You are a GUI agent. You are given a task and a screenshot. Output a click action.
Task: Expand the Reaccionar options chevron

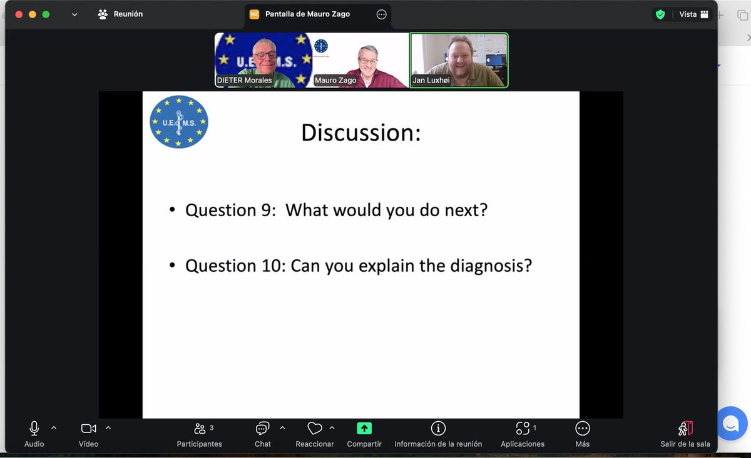(x=332, y=428)
